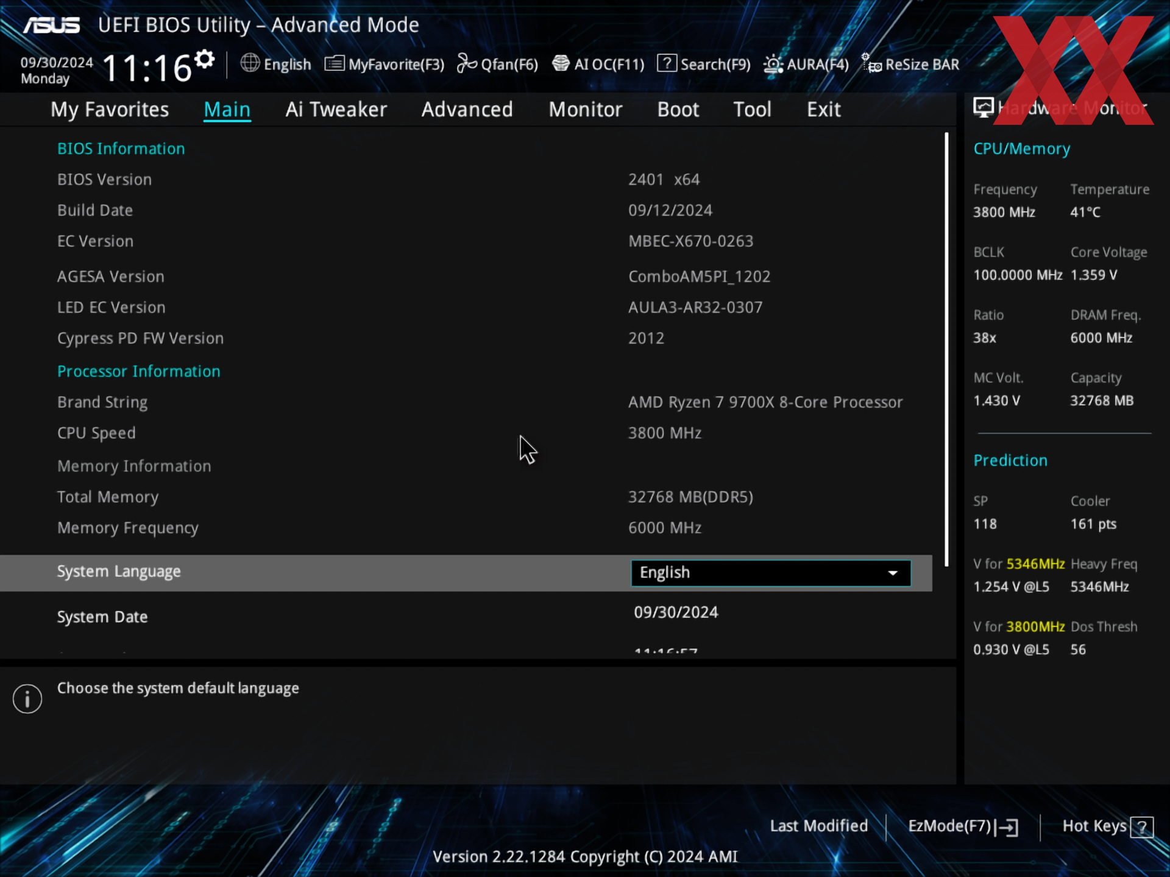The image size is (1170, 877).
Task: Open the Tool tab
Action: 753,110
